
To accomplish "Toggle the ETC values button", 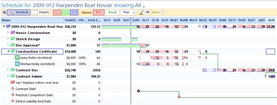I will pos(99,12).
